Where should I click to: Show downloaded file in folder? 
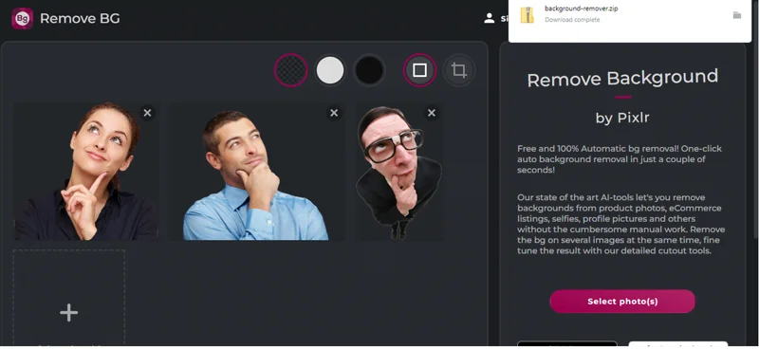coord(737,15)
